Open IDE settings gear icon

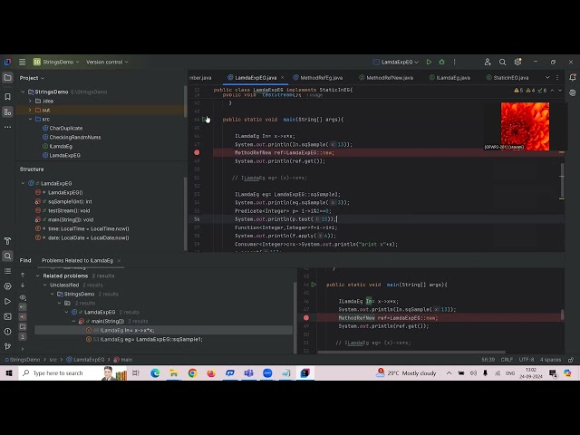click(x=517, y=62)
